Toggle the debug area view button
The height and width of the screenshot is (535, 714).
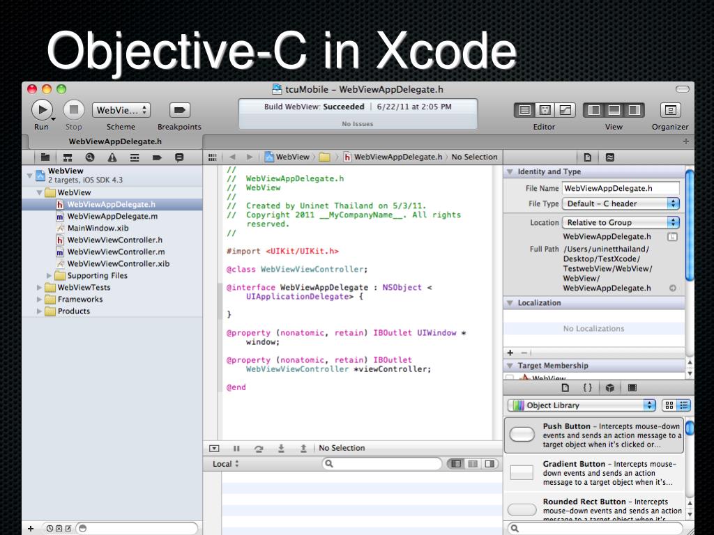click(x=614, y=110)
